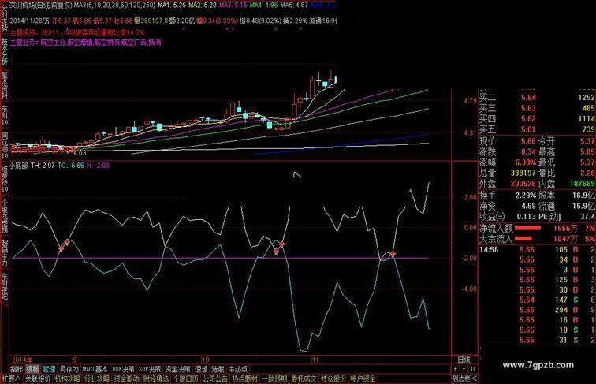Image resolution: width=596 pixels, height=384 pixels.
Task: Switch to DDE决策 indicator template
Action: (123, 369)
